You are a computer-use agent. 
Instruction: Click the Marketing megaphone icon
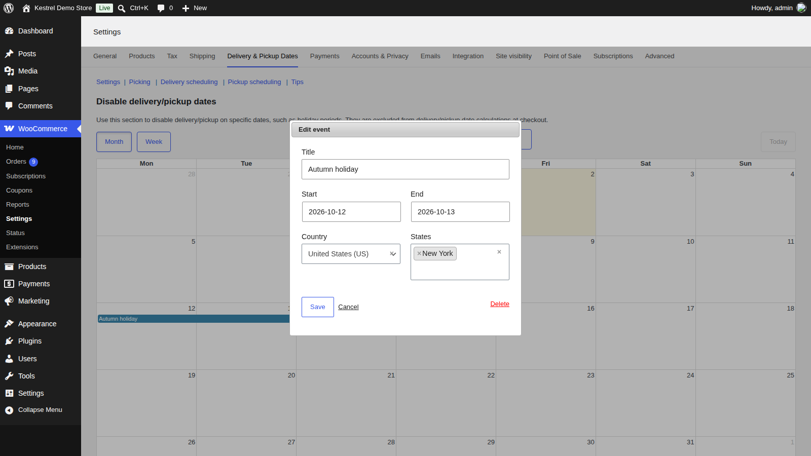tap(9, 301)
